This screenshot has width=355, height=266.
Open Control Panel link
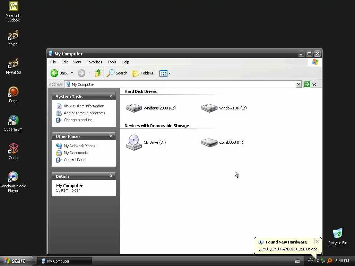click(75, 160)
